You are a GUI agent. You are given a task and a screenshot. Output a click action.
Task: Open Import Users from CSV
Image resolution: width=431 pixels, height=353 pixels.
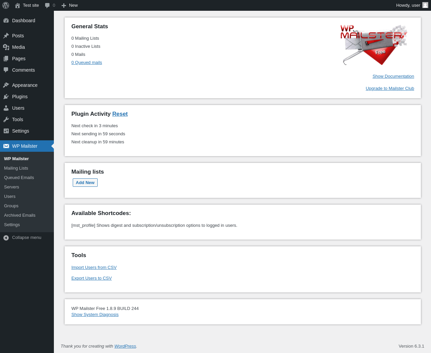(94, 268)
